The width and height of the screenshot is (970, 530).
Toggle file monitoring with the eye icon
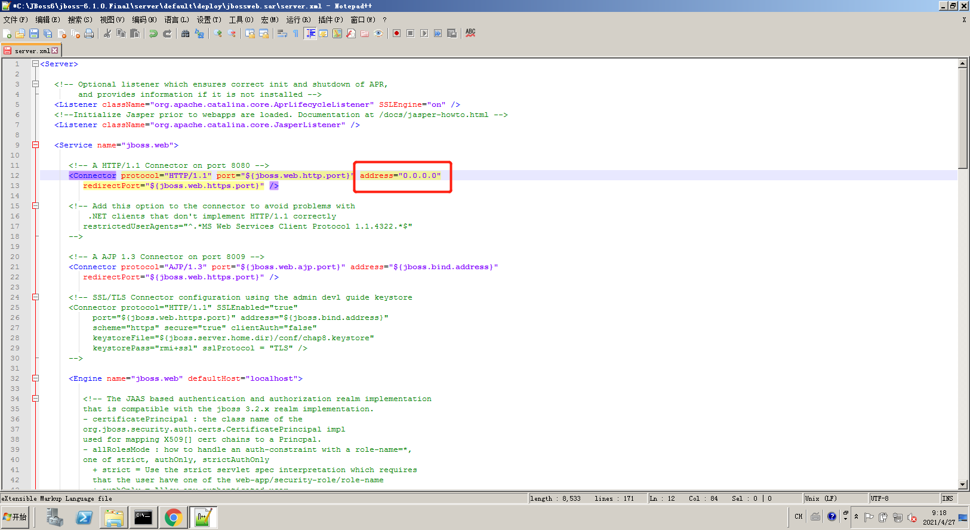coord(378,33)
